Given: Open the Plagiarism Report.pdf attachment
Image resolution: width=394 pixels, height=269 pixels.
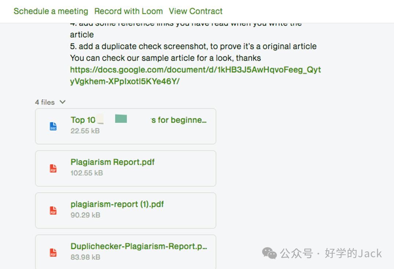Looking at the screenshot, I should coord(112,162).
